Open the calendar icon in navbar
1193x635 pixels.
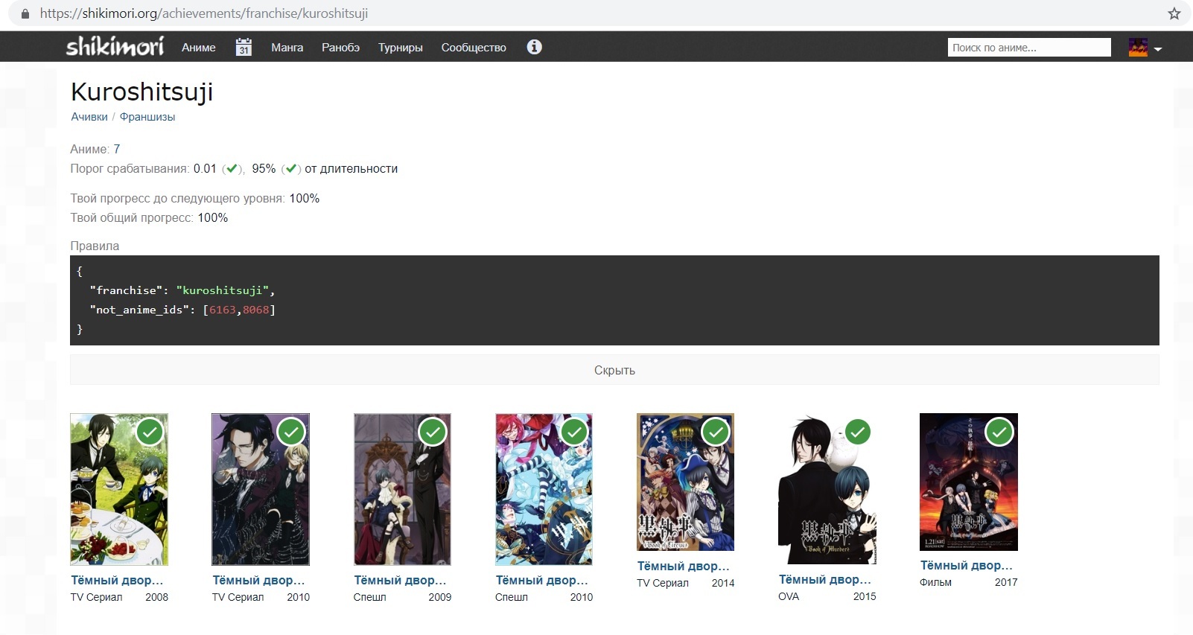pos(244,47)
